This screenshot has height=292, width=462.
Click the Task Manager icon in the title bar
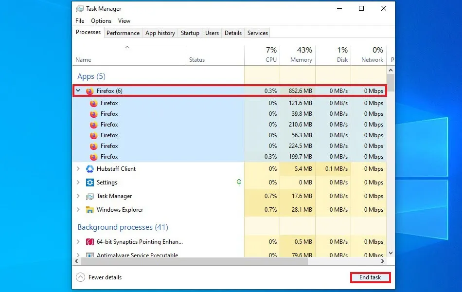pos(81,8)
